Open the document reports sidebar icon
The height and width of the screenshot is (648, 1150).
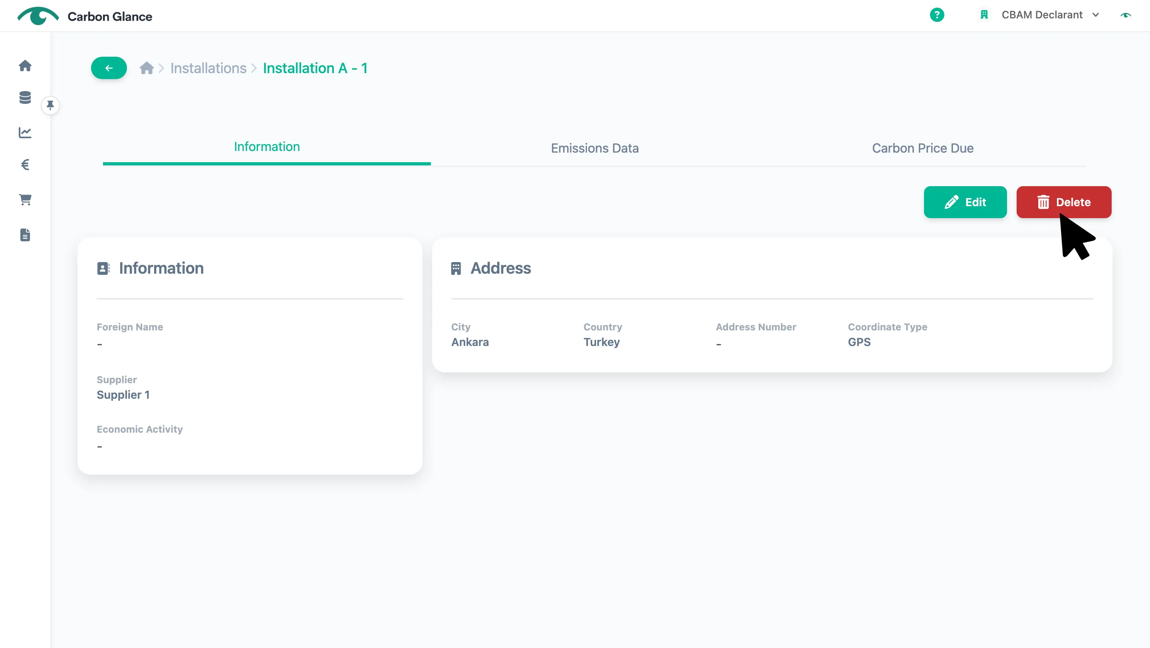(25, 235)
